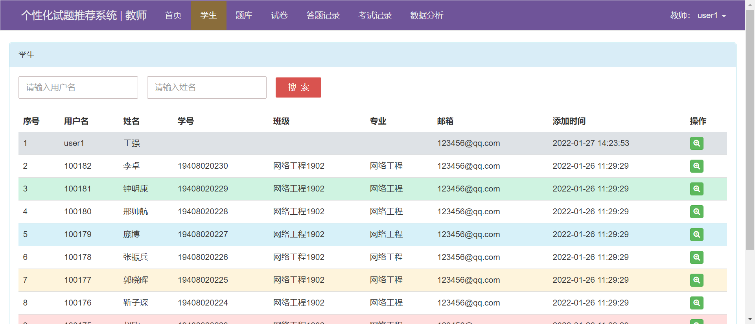Open detail icon for 靳子琛 row
This screenshot has height=324, width=755.
coord(696,303)
